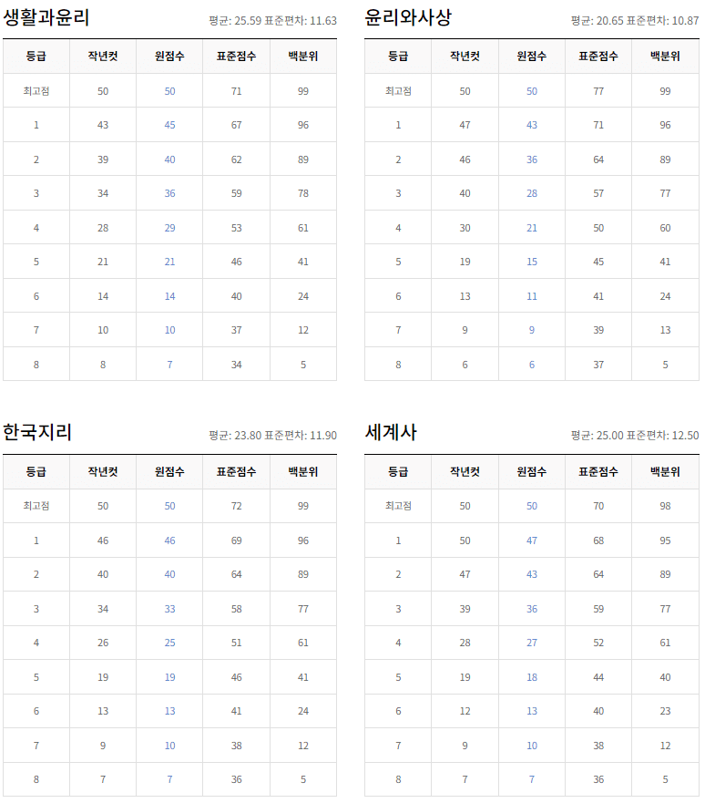Click the 표준점수 header in 윤리와사상 table
The width and height of the screenshot is (705, 803).
[x=598, y=57]
